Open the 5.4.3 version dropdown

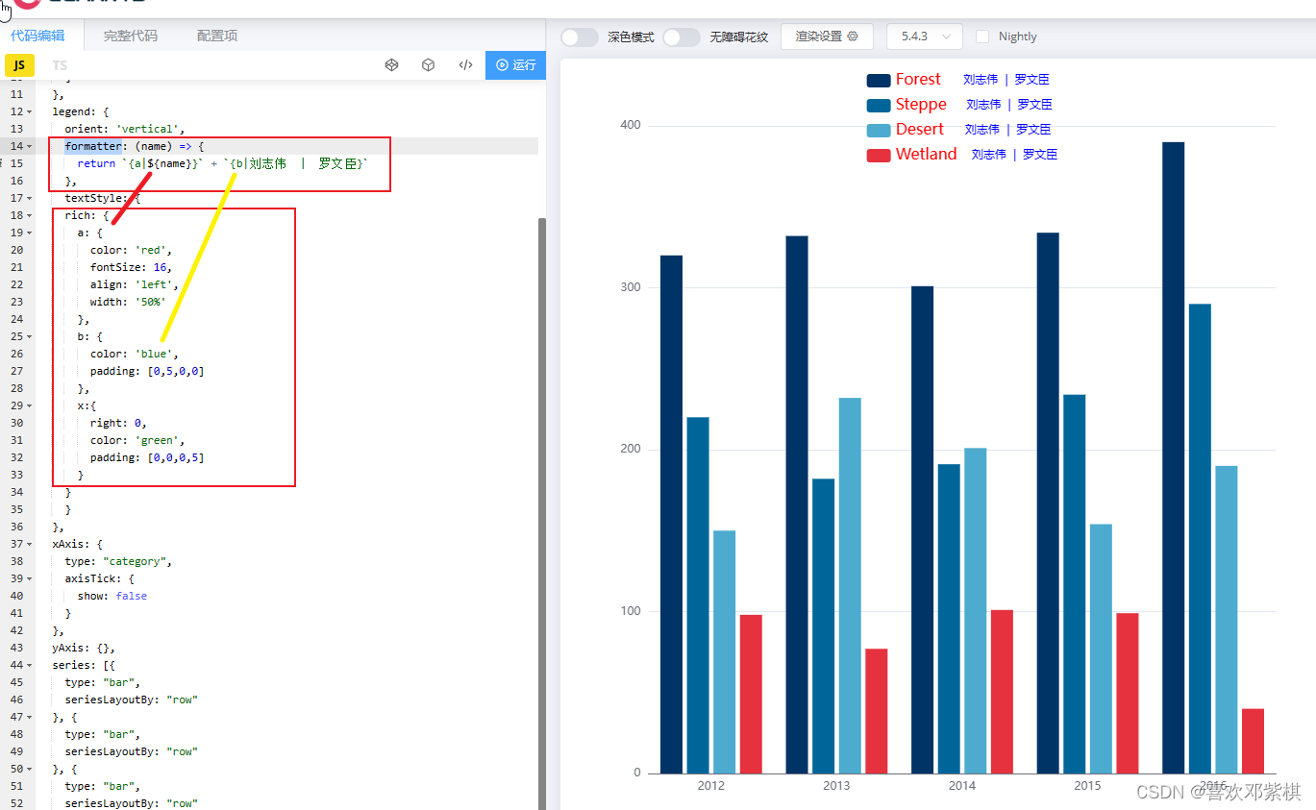tap(924, 36)
